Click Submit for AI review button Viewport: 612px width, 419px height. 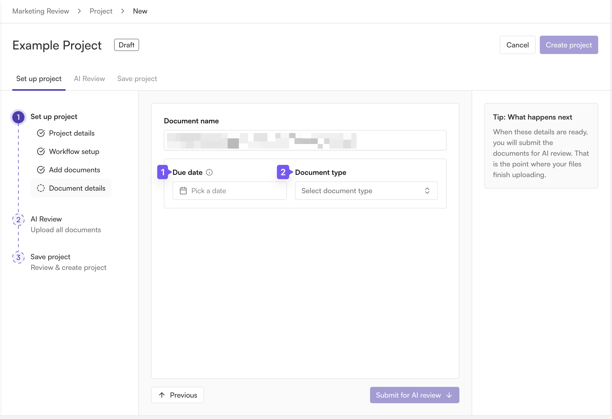(x=414, y=395)
